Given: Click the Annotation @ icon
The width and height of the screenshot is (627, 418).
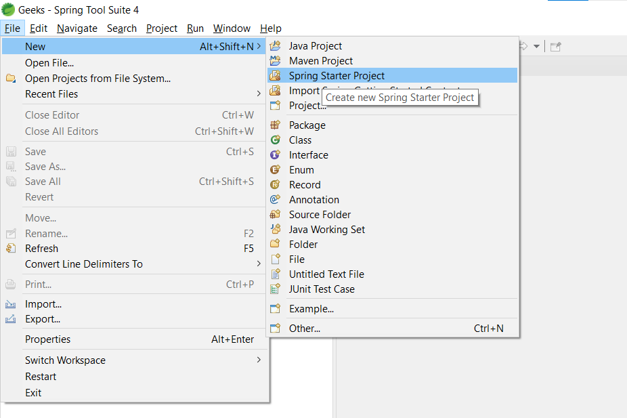Looking at the screenshot, I should (x=275, y=199).
